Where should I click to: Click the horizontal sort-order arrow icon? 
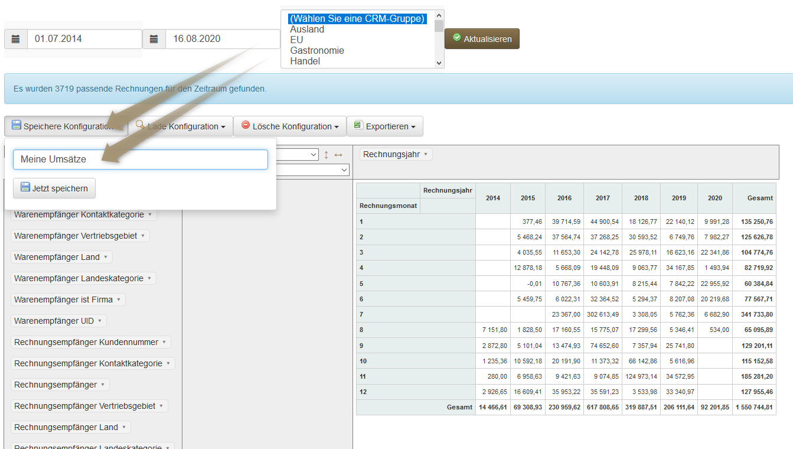pos(338,155)
